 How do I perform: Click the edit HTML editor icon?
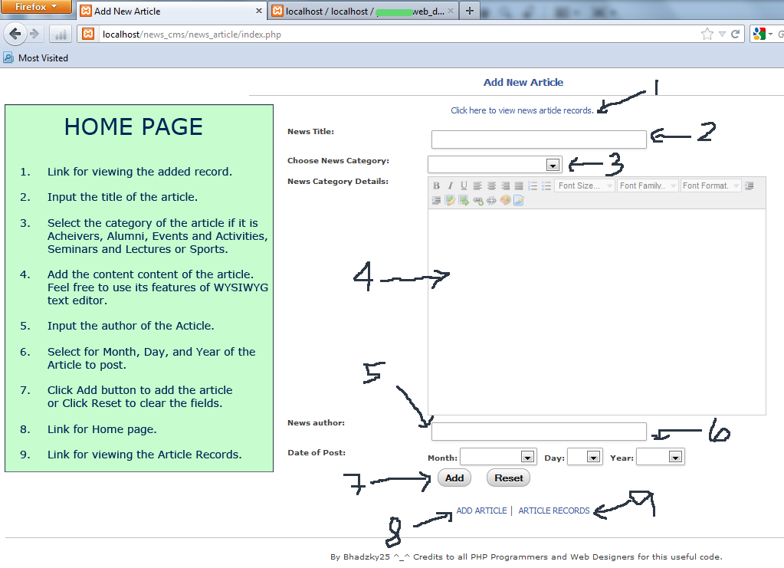click(519, 201)
